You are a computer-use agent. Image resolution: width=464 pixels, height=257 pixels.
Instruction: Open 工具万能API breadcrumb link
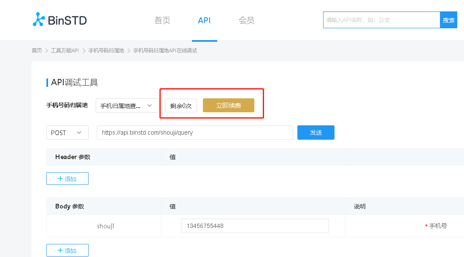click(x=65, y=51)
